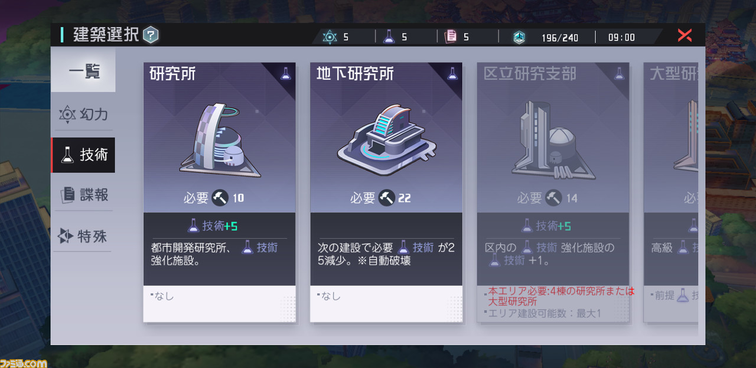The height and width of the screenshot is (368, 756).
Task: Open the 特殊 category tab
Action: 83,236
